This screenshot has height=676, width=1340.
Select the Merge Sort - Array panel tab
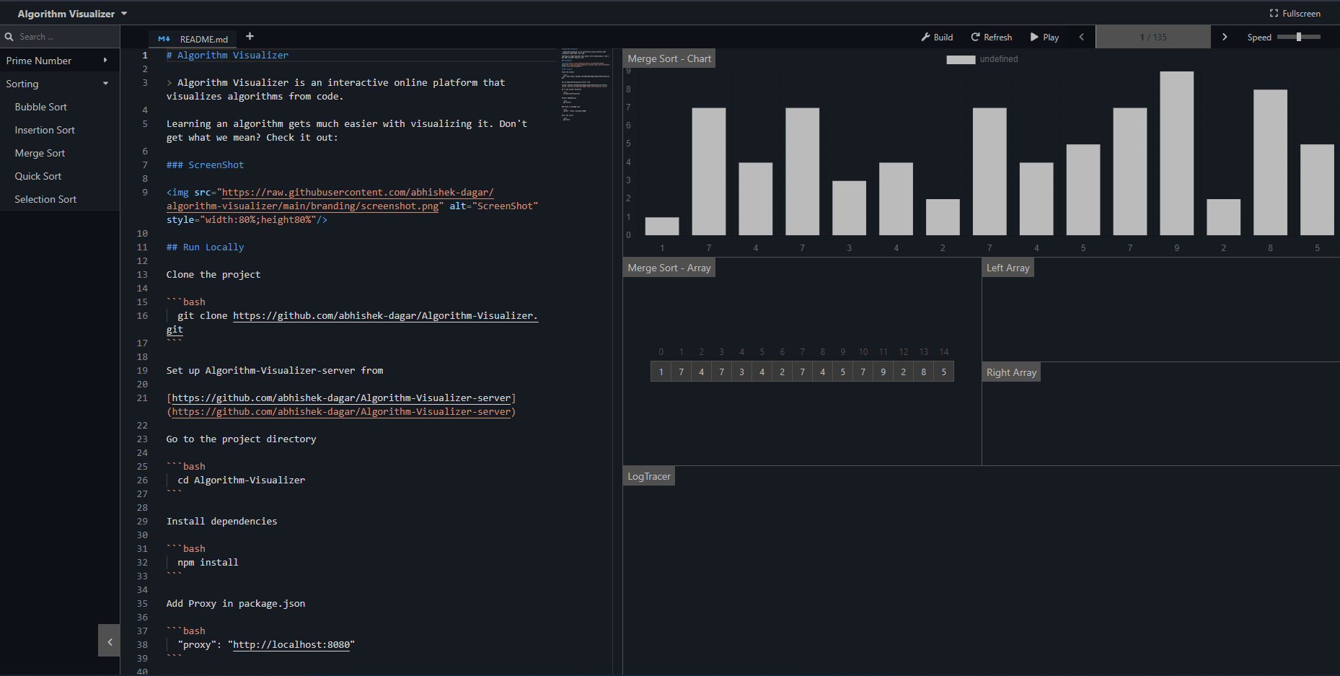click(x=669, y=268)
